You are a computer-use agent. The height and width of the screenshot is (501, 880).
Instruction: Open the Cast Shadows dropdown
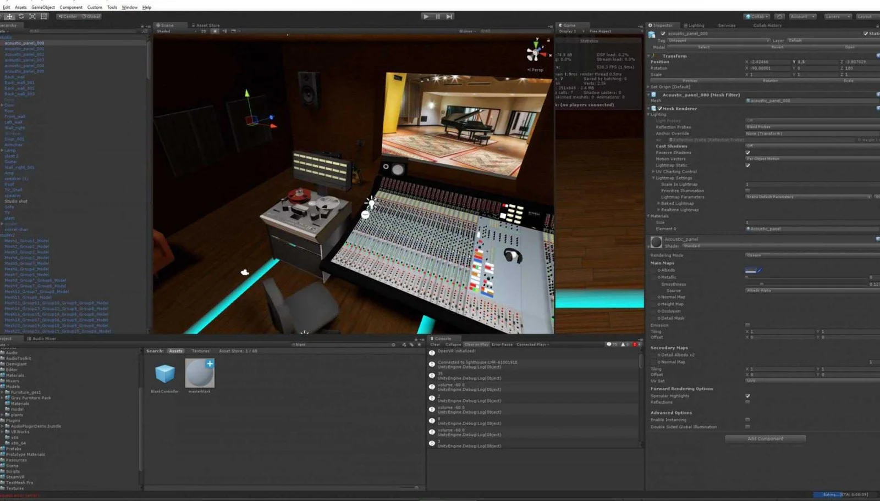pyautogui.click(x=811, y=146)
